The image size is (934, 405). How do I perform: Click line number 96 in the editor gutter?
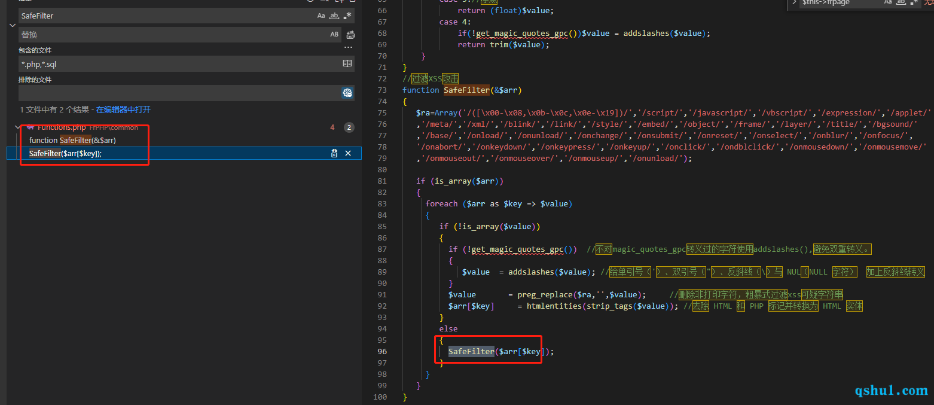coord(382,351)
